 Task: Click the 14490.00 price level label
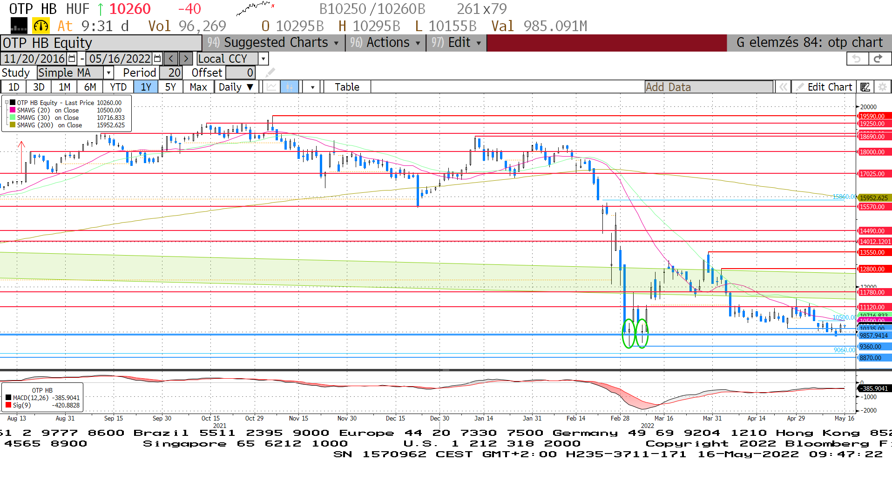[874, 231]
